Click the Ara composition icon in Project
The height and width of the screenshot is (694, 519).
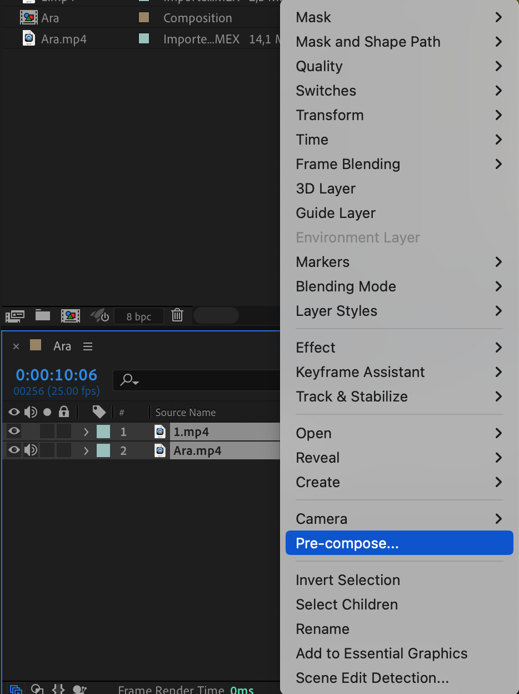[29, 18]
